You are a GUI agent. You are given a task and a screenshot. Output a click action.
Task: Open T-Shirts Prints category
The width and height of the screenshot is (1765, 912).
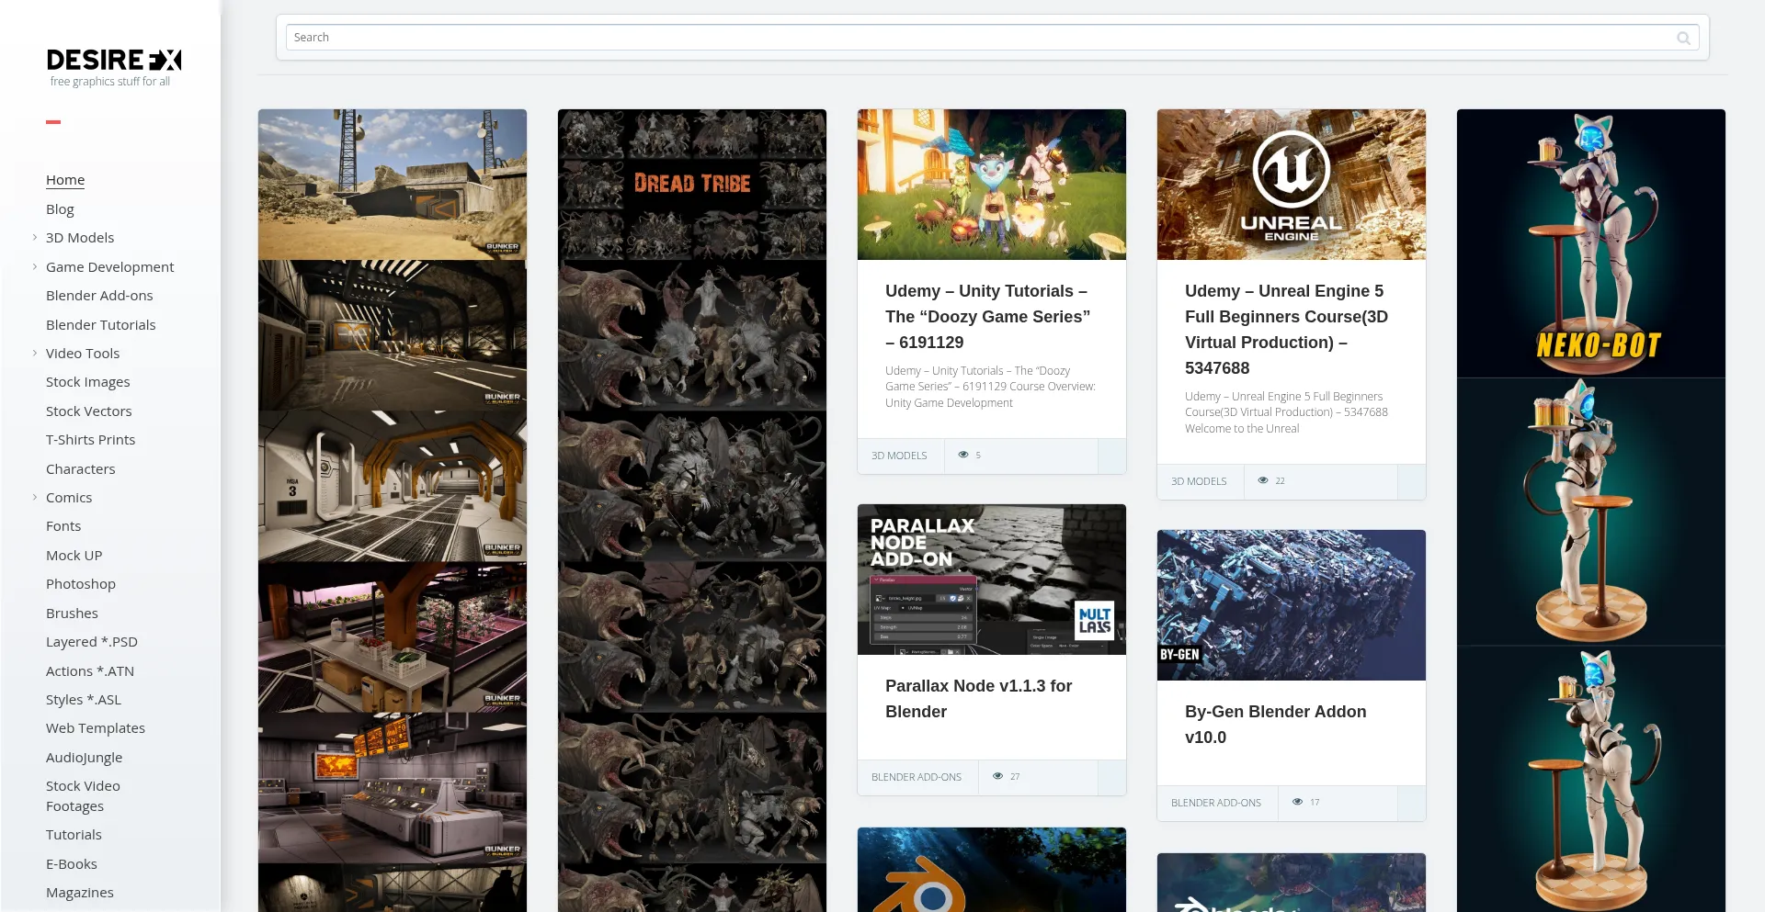pyautogui.click(x=91, y=440)
